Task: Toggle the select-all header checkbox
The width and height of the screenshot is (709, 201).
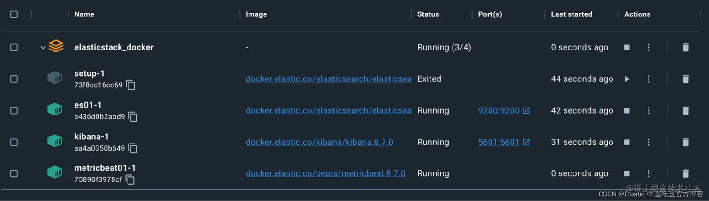Action: pos(14,14)
